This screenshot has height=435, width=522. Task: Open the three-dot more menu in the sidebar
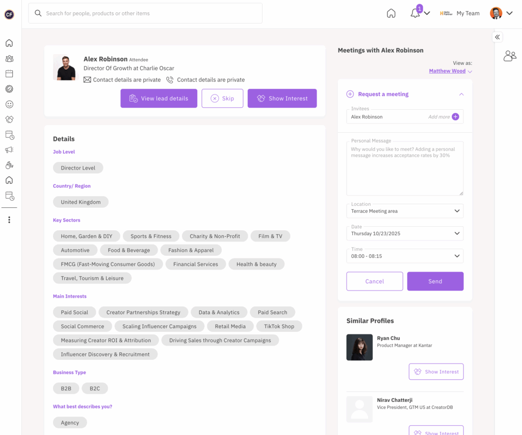click(9, 220)
